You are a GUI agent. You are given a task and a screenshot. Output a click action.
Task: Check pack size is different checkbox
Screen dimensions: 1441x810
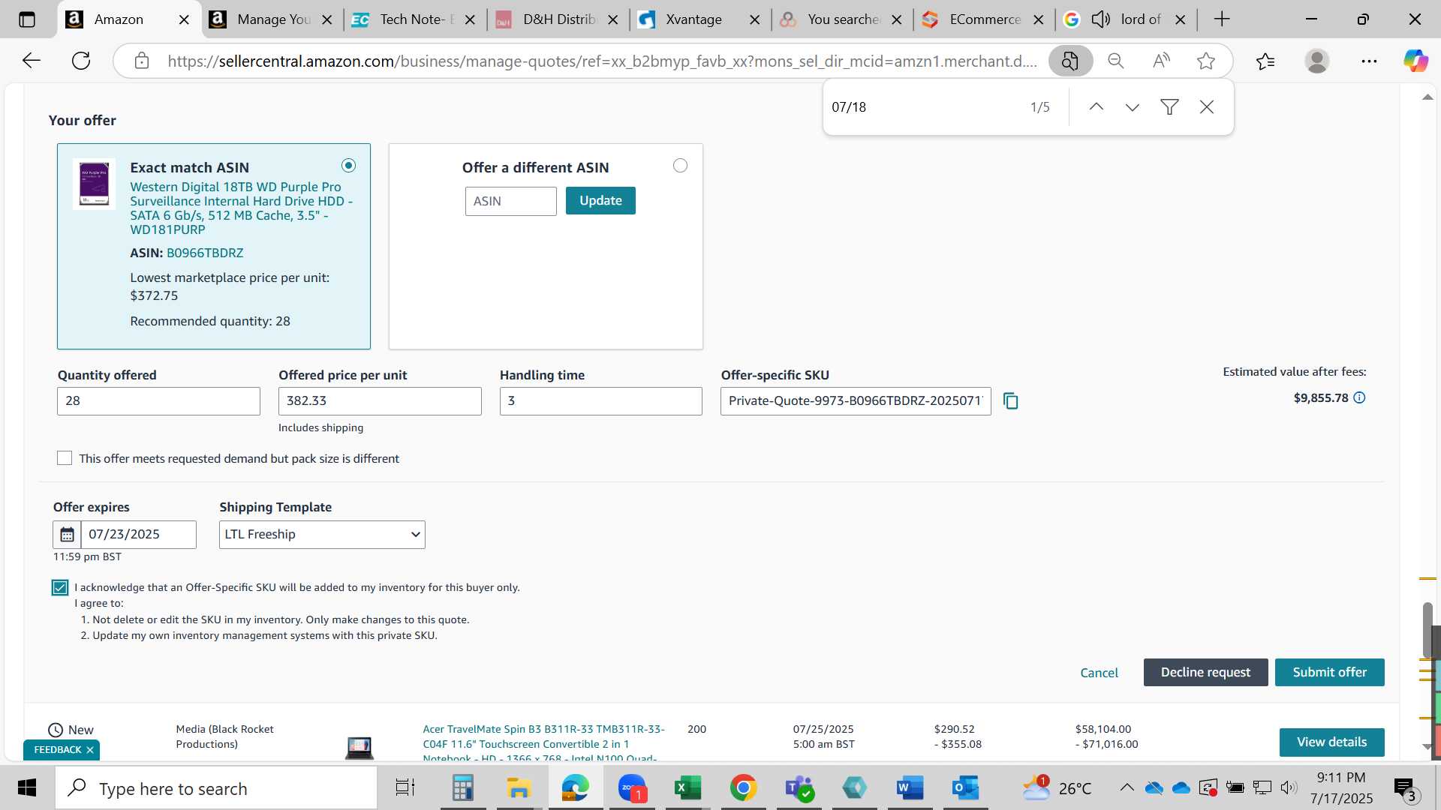pos(65,458)
